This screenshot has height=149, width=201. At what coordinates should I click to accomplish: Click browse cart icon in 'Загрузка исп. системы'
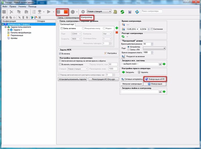pyautogui.click(x=160, y=64)
